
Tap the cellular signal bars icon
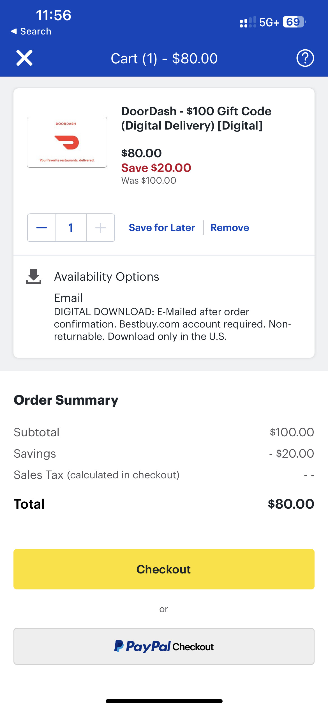(248, 22)
